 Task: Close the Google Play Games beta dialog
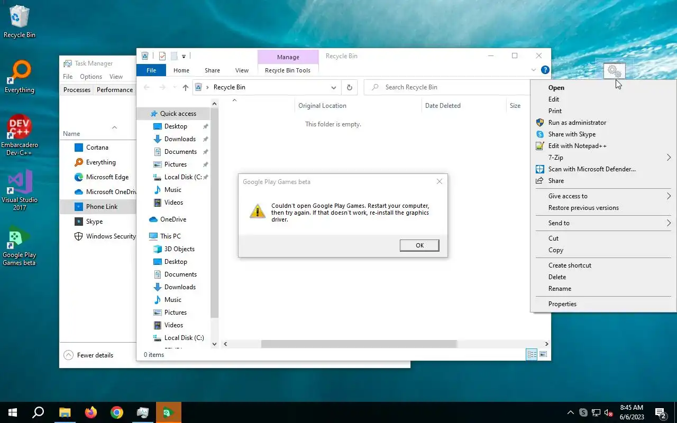439,181
